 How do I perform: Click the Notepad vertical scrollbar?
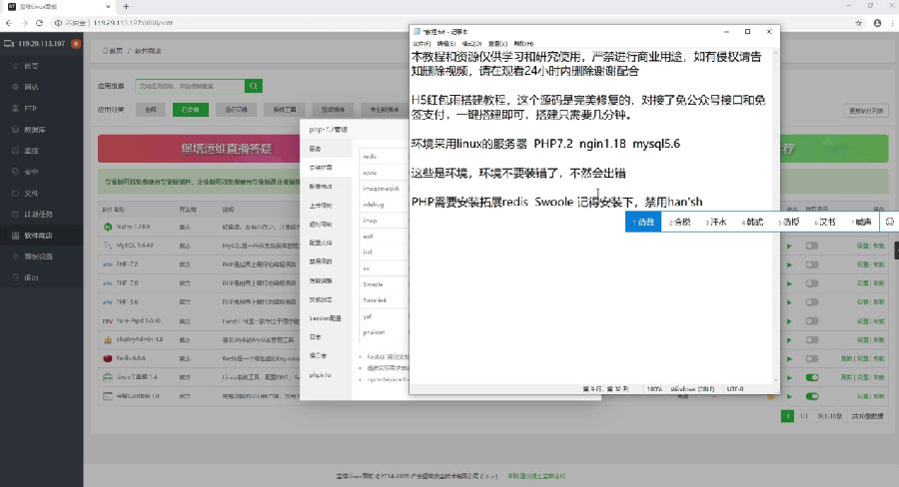click(x=776, y=216)
